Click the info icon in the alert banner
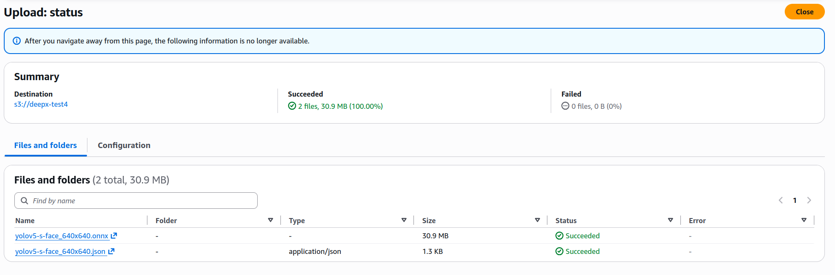 pyautogui.click(x=17, y=41)
